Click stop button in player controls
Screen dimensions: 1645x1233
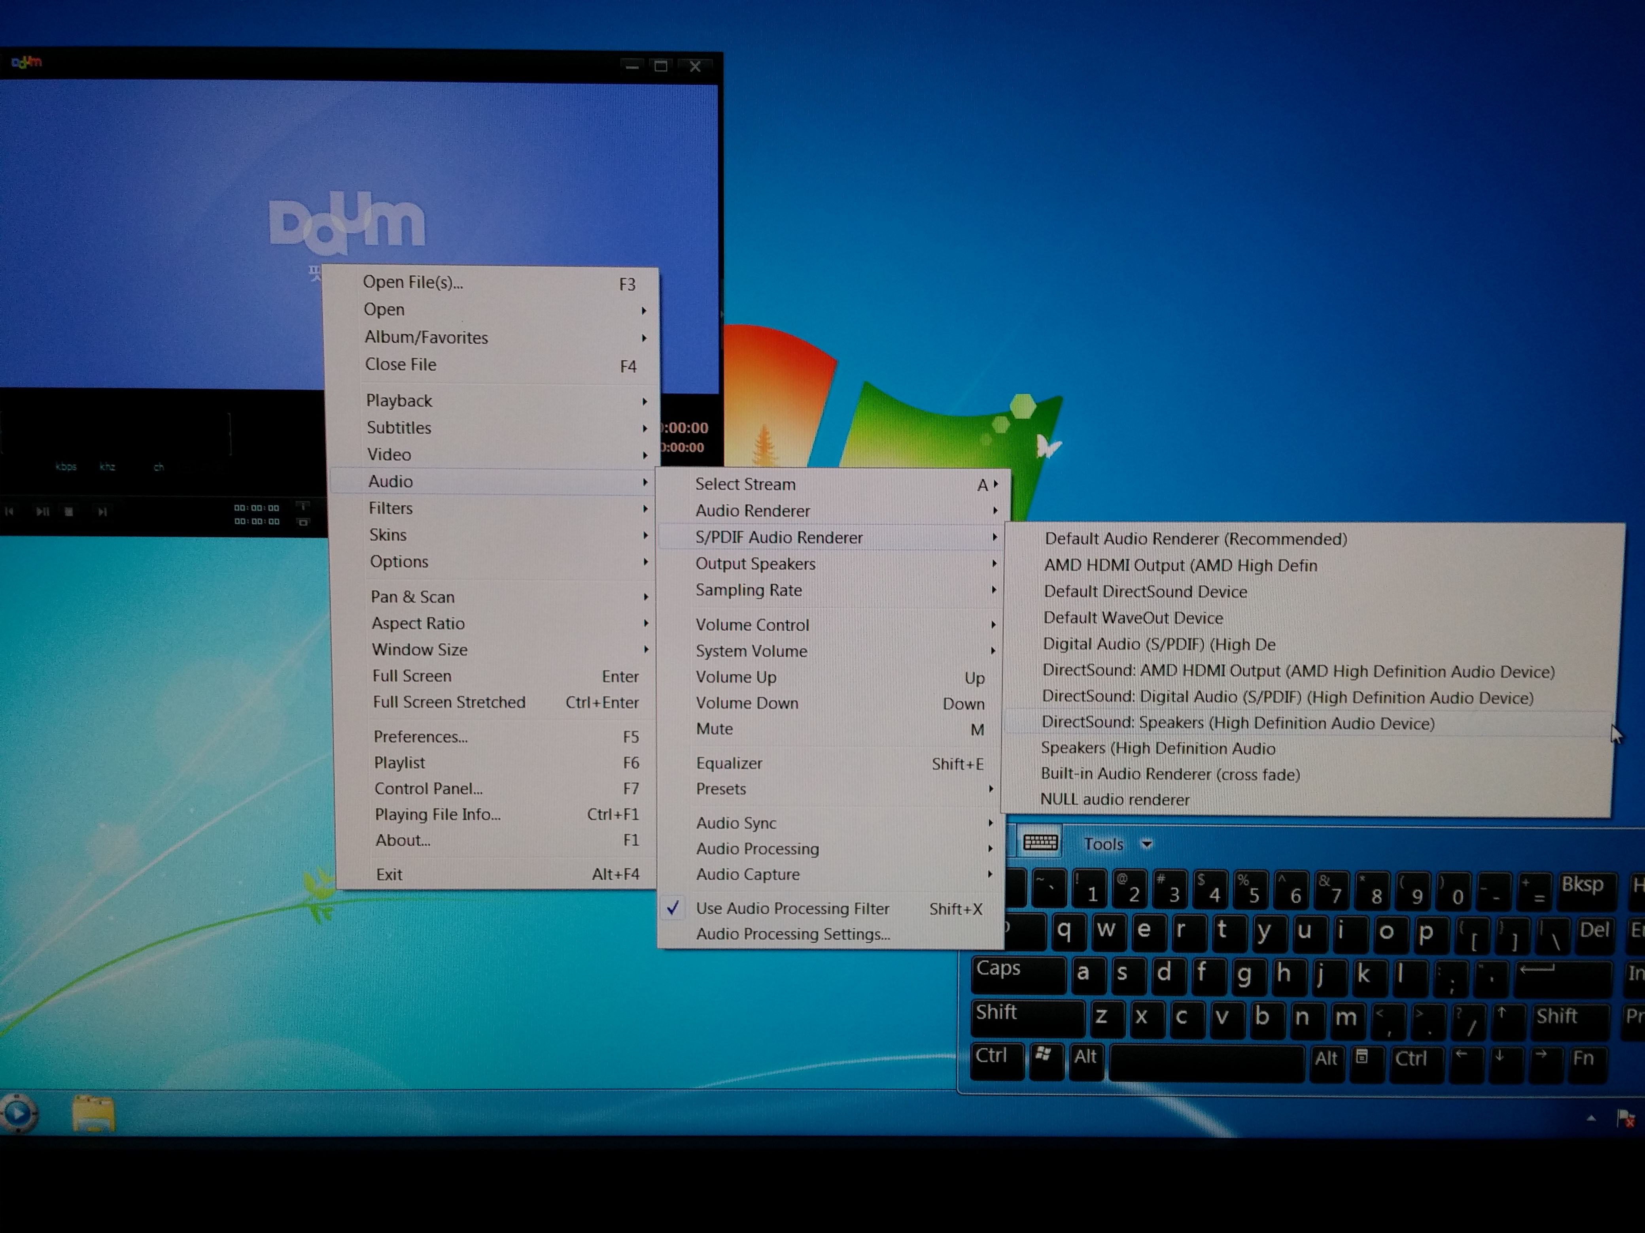click(x=69, y=511)
